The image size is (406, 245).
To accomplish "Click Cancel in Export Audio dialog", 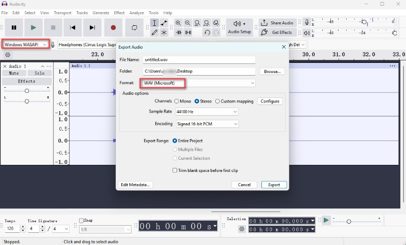I will [244, 185].
